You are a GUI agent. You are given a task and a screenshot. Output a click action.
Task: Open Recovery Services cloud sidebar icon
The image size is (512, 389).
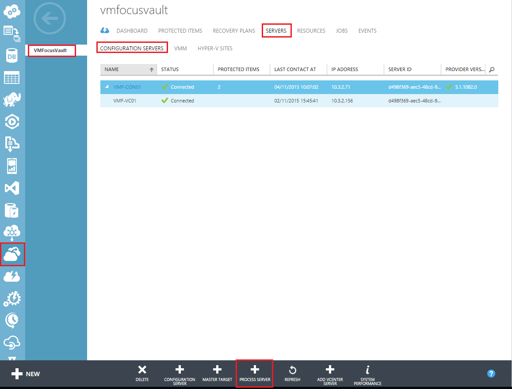[12, 254]
